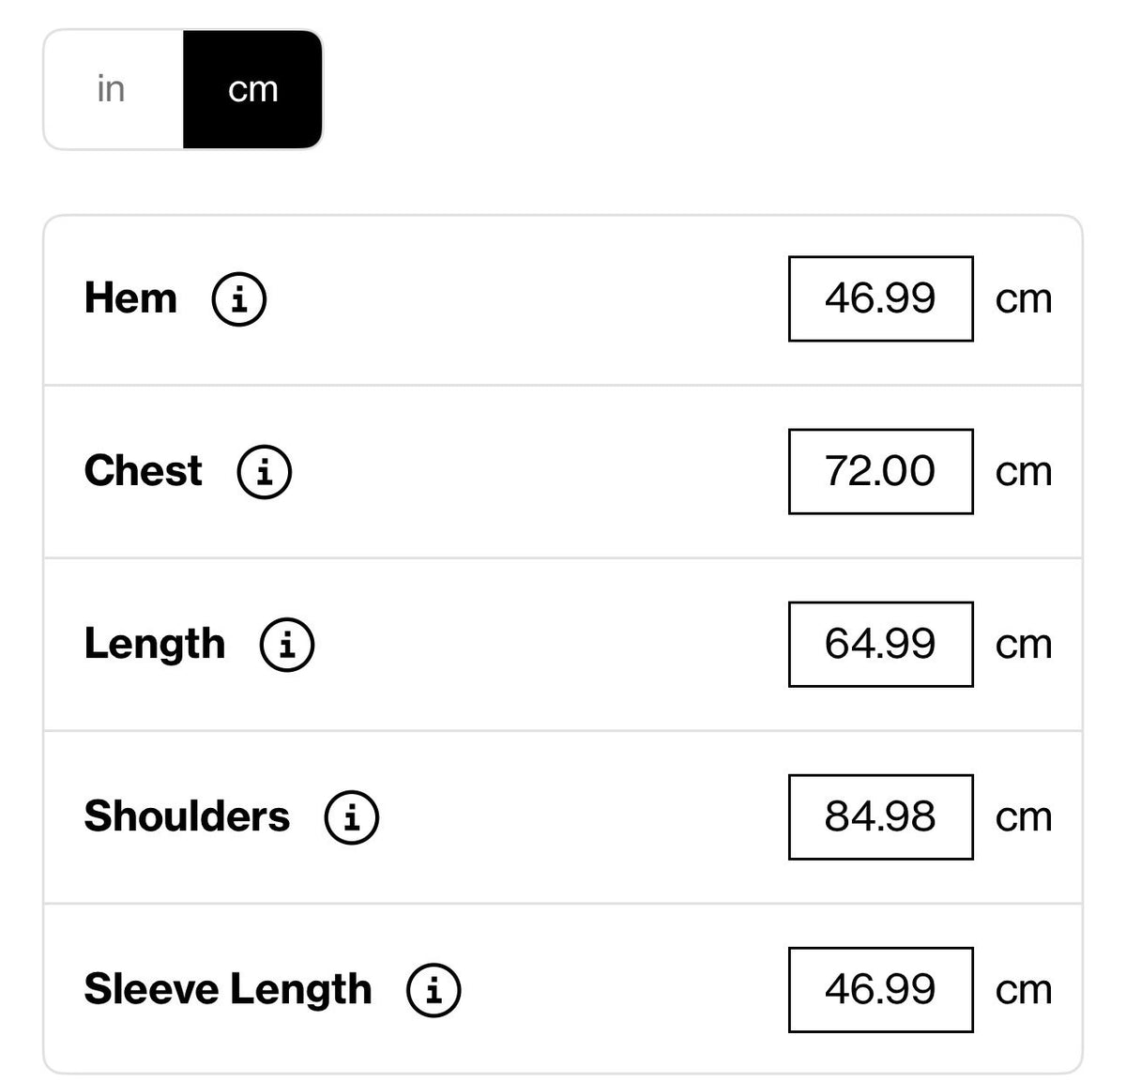
Task: Click the Hem label
Action: click(x=130, y=298)
